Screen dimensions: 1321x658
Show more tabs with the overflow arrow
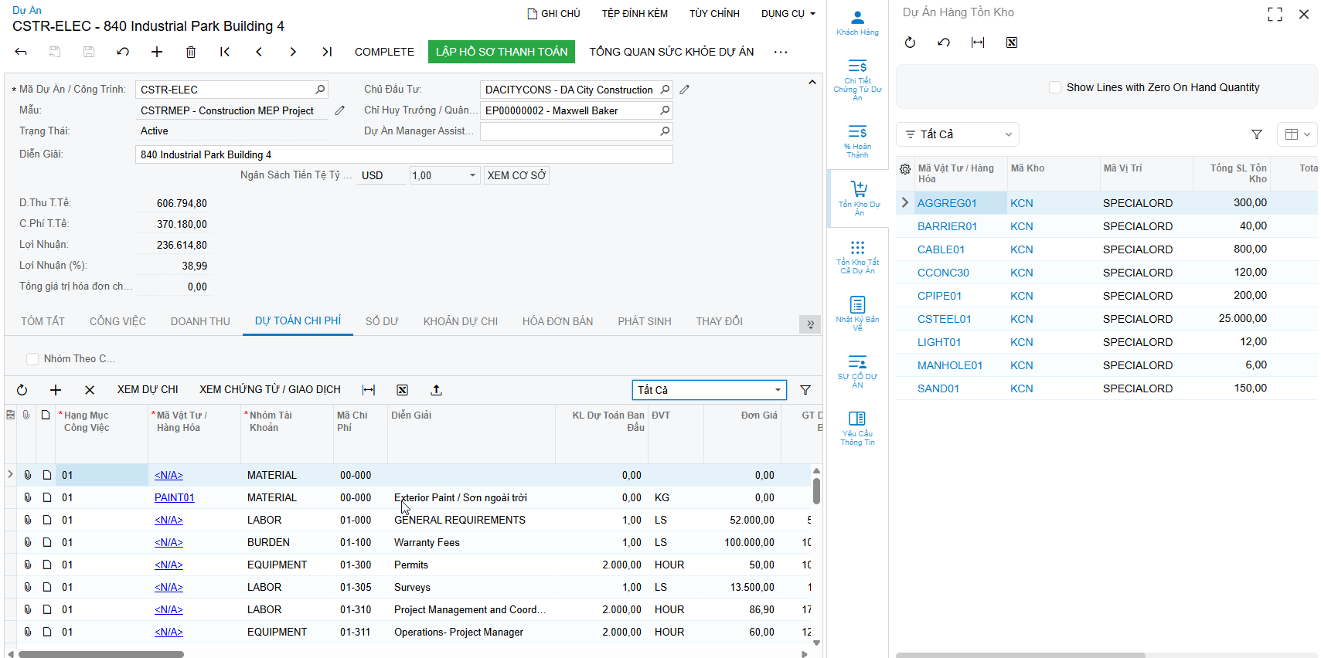(810, 324)
